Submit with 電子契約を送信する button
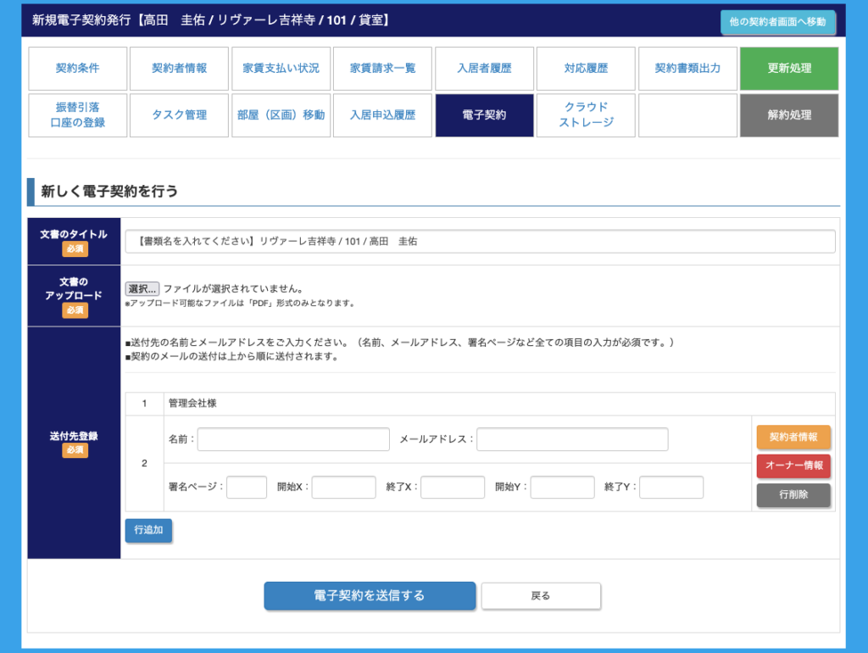The width and height of the screenshot is (868, 653). tap(370, 596)
